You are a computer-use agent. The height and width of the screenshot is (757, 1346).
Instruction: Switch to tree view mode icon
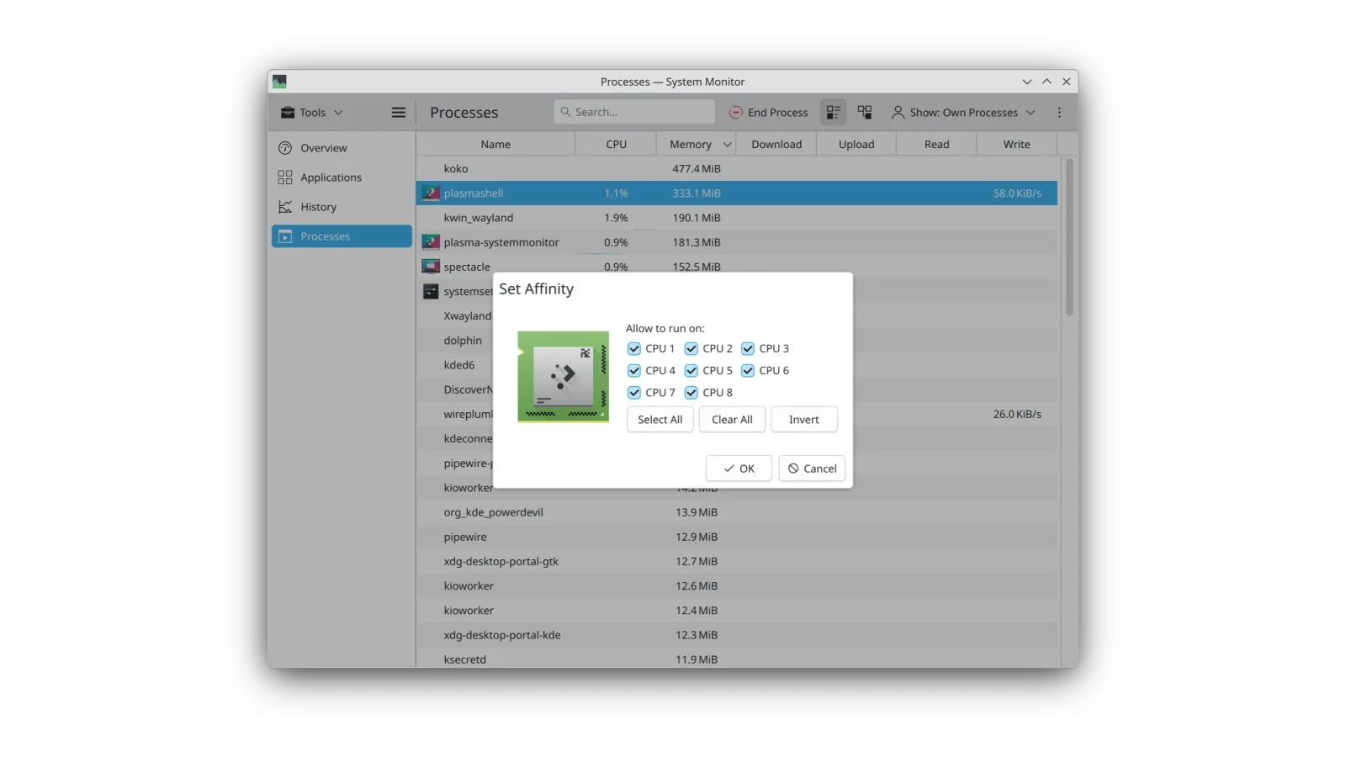864,112
